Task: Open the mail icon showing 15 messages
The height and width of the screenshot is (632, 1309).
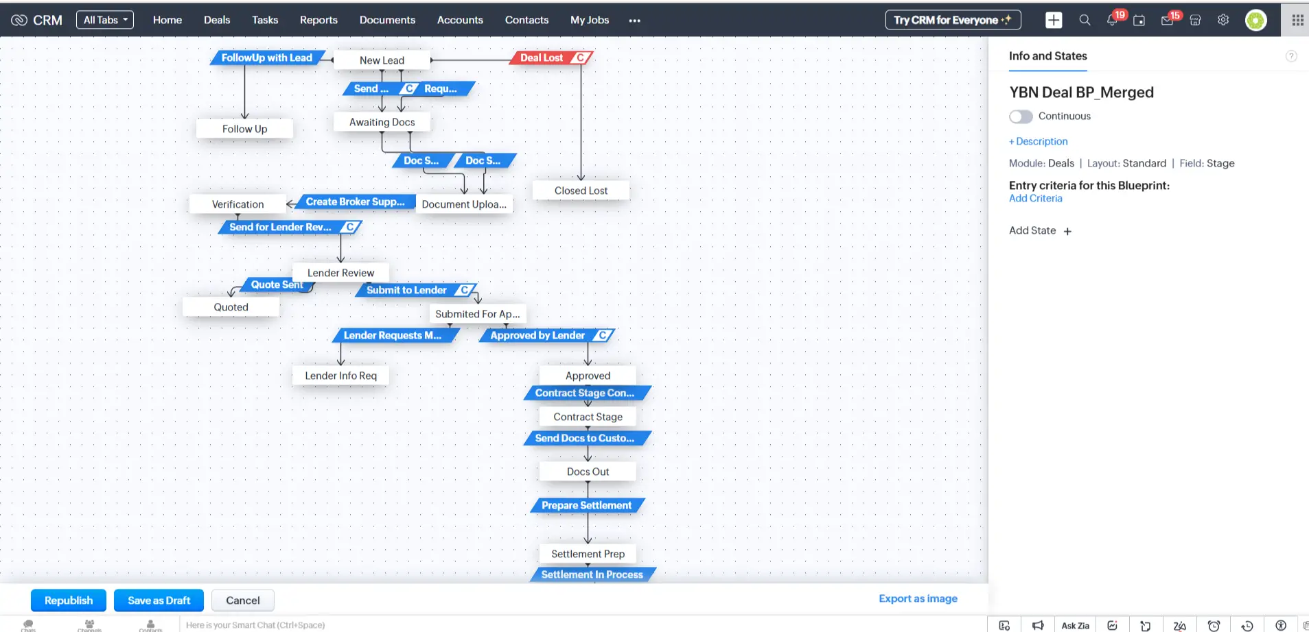Action: (1167, 20)
